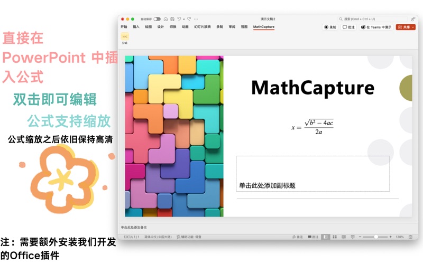Click the Undo arrow icon
This screenshot has height=264, width=423.
[x=179, y=19]
